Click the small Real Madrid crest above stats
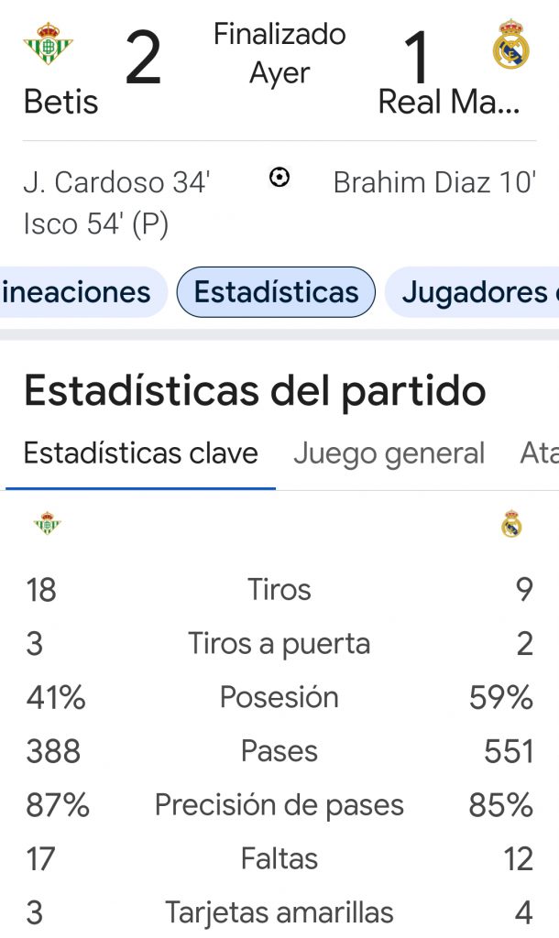559x938 pixels. click(511, 524)
